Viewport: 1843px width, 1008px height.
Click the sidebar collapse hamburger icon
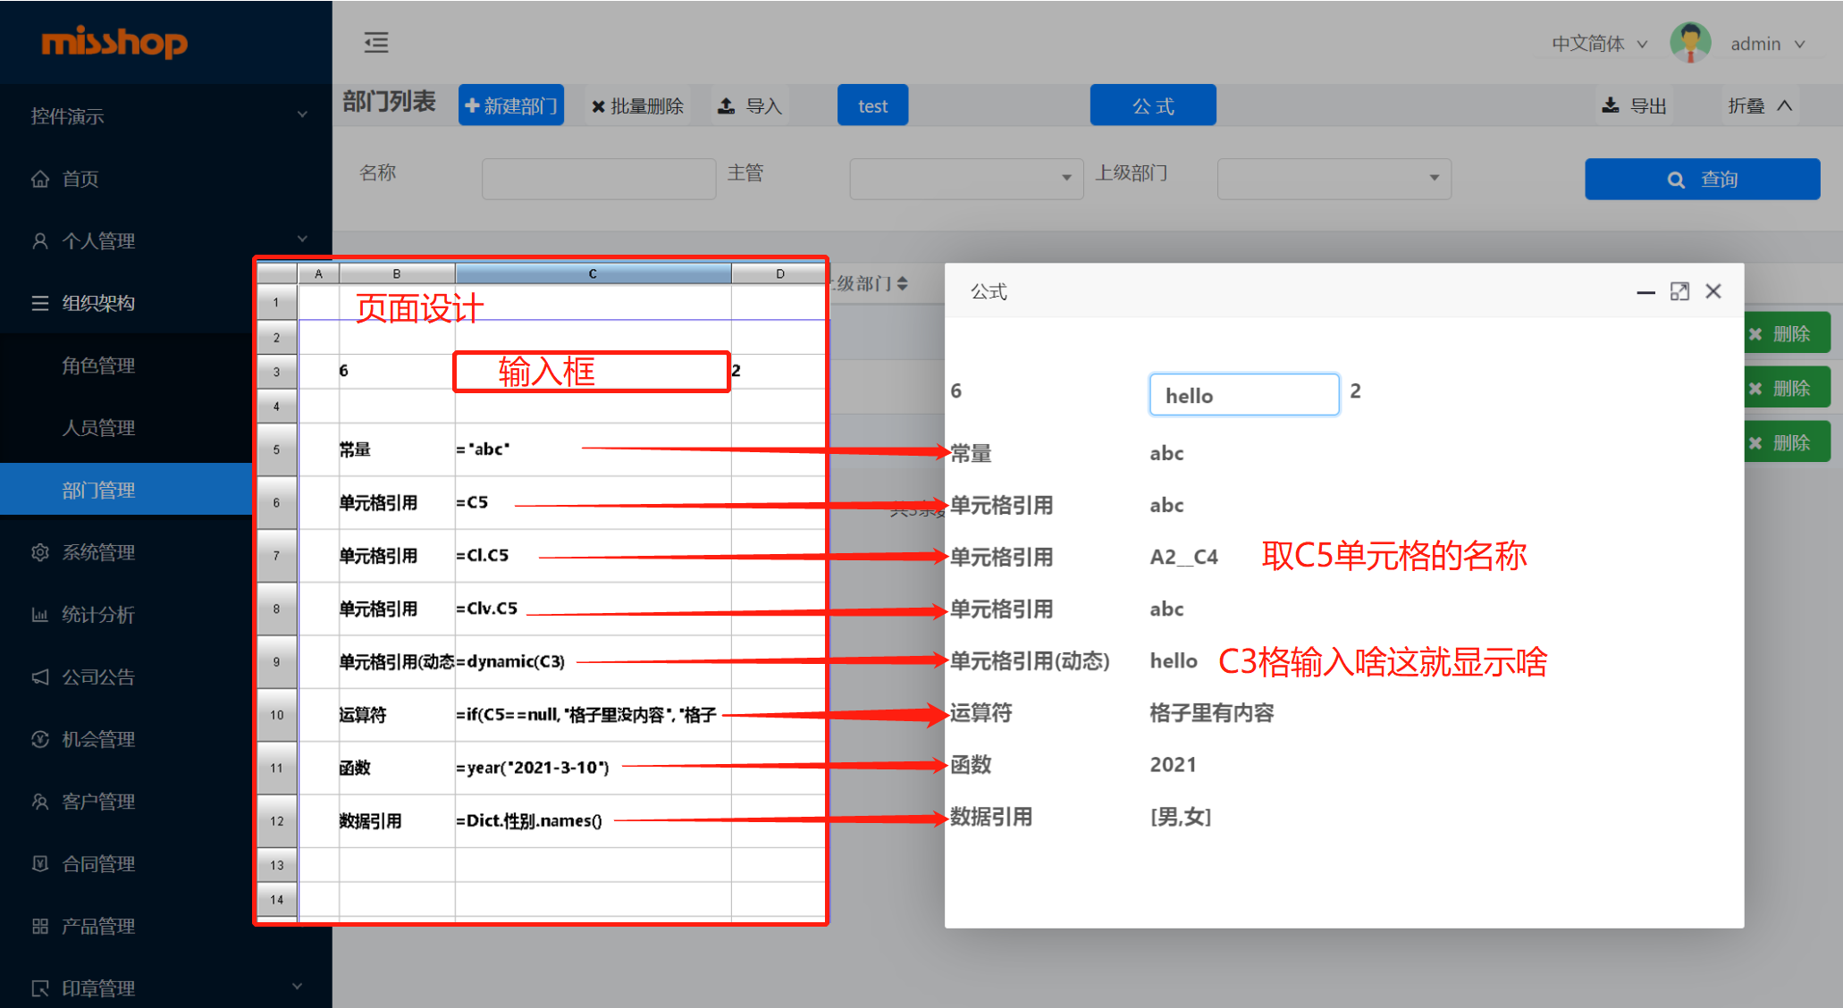[x=376, y=42]
